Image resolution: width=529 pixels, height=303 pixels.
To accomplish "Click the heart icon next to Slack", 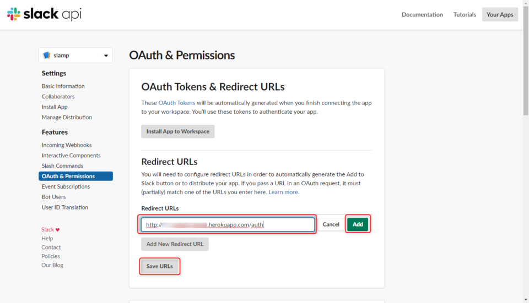I will click(57, 230).
